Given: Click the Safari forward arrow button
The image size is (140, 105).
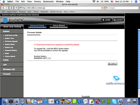Looking at the screenshot, I should pos(6,8).
